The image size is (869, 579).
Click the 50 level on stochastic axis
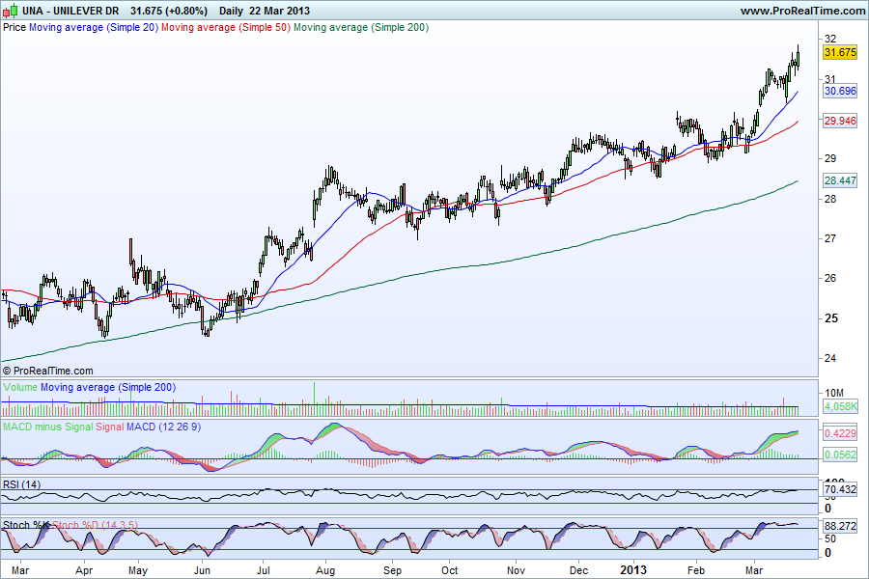point(829,538)
